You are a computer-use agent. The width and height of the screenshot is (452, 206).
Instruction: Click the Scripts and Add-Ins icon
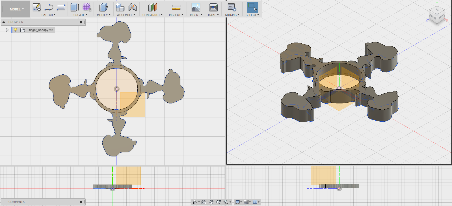tap(232, 7)
